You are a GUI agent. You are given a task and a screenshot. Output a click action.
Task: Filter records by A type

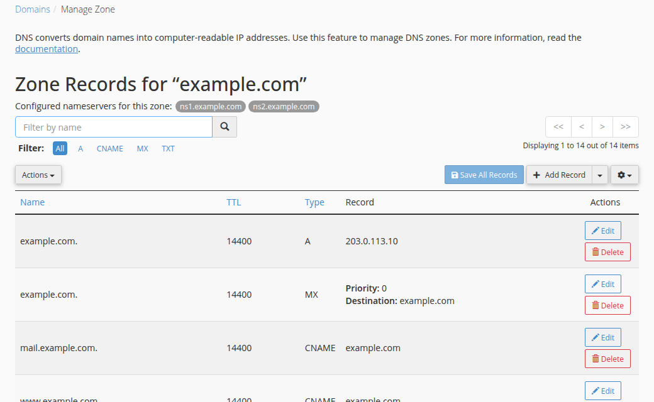(80, 148)
